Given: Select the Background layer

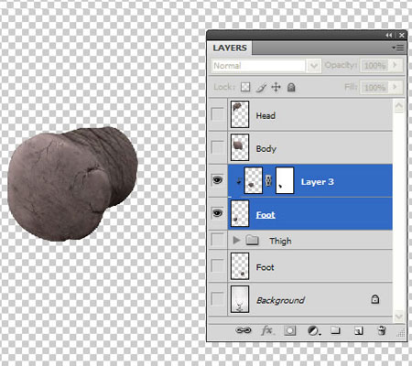Looking at the screenshot, I should (x=309, y=300).
